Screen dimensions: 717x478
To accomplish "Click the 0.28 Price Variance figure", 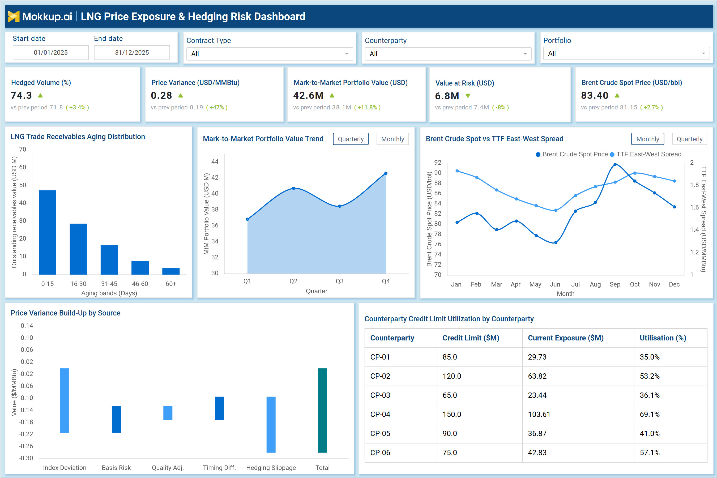I will click(161, 96).
